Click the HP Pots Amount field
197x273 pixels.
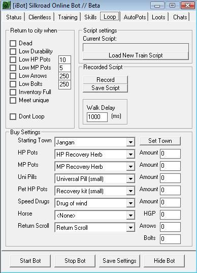[x=170, y=154]
